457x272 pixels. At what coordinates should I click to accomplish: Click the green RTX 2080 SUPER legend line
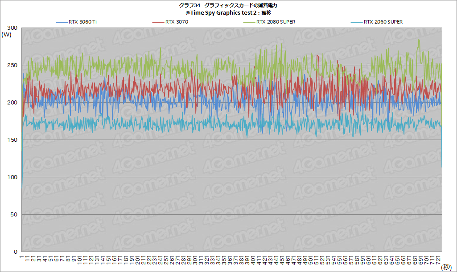click(249, 22)
